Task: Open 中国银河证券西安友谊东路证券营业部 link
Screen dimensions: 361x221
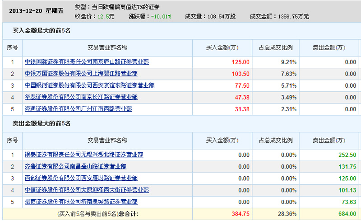Action: point(89,85)
